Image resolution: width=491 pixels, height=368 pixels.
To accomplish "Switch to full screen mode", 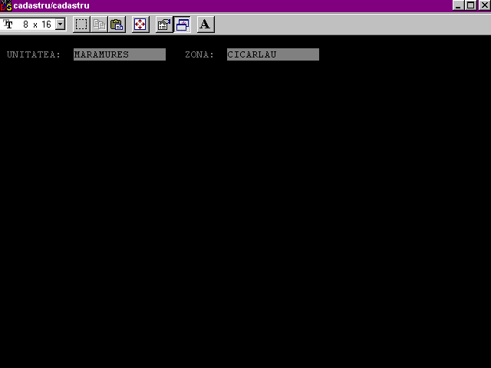I will [140, 25].
